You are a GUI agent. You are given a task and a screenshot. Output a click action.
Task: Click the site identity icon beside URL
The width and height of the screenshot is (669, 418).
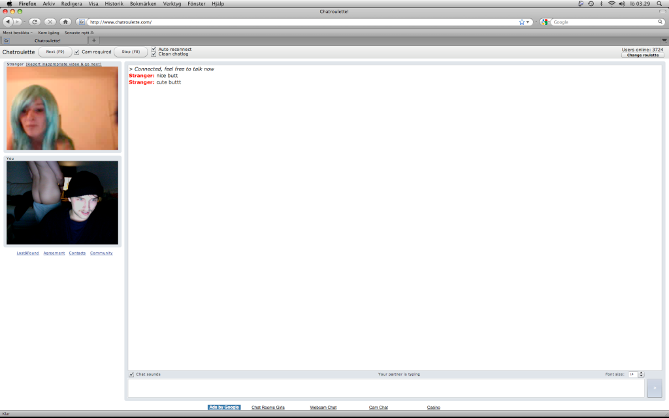click(81, 22)
